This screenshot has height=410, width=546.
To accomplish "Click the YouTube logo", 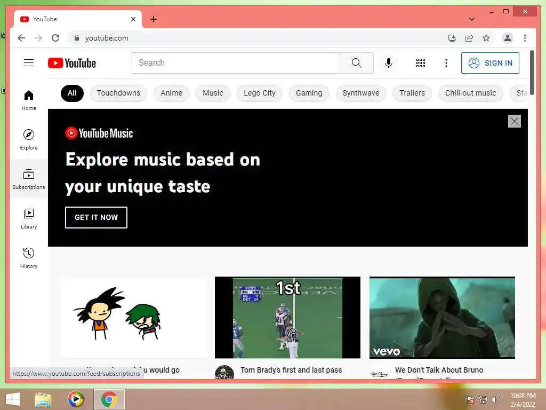I will (x=72, y=63).
